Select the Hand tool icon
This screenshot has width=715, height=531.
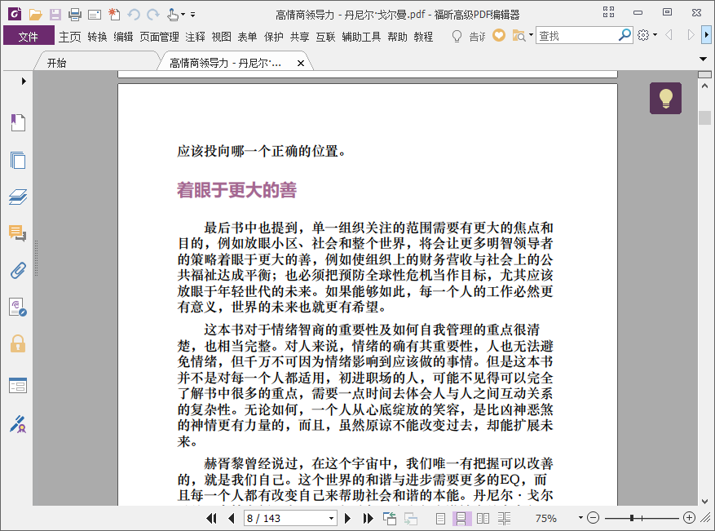[173, 15]
